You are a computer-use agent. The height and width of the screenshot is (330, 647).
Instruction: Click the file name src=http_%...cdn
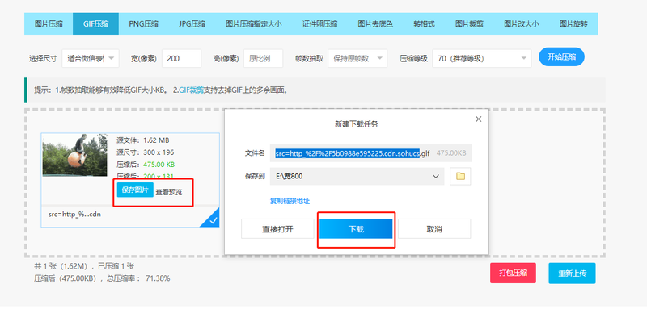click(x=74, y=215)
